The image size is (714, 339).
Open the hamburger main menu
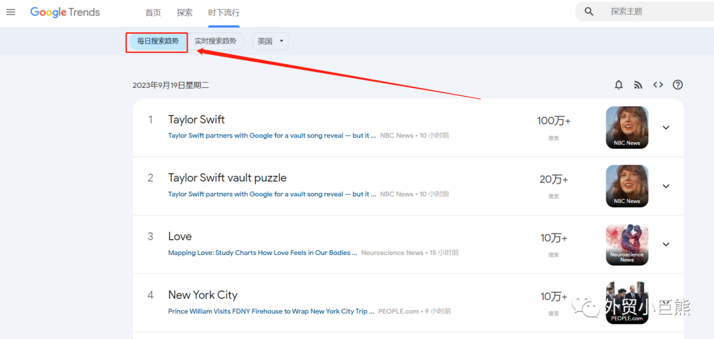[x=11, y=12]
